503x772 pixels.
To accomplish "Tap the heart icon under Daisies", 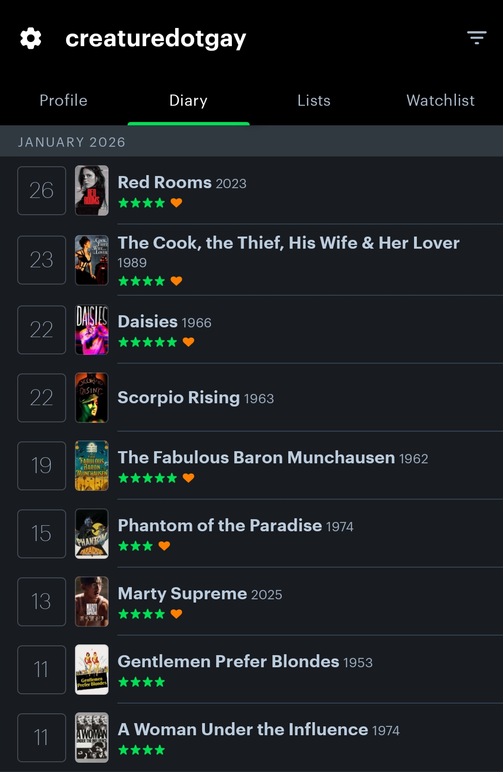I will [188, 342].
